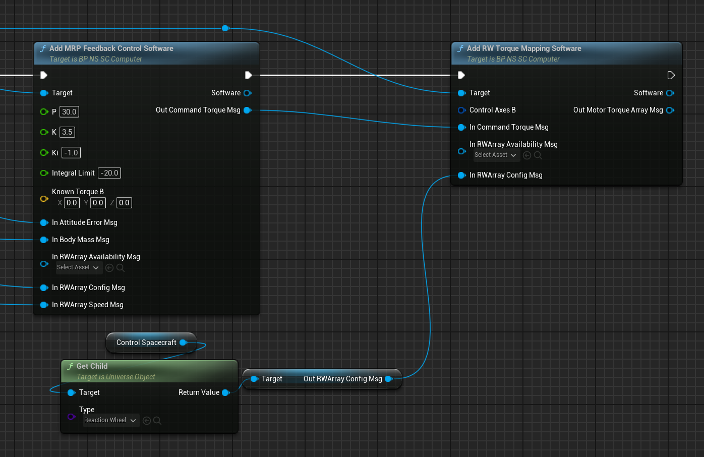704x457 pixels.
Task: Click the Out Motor Torque Array Msg pin
Action: point(670,110)
